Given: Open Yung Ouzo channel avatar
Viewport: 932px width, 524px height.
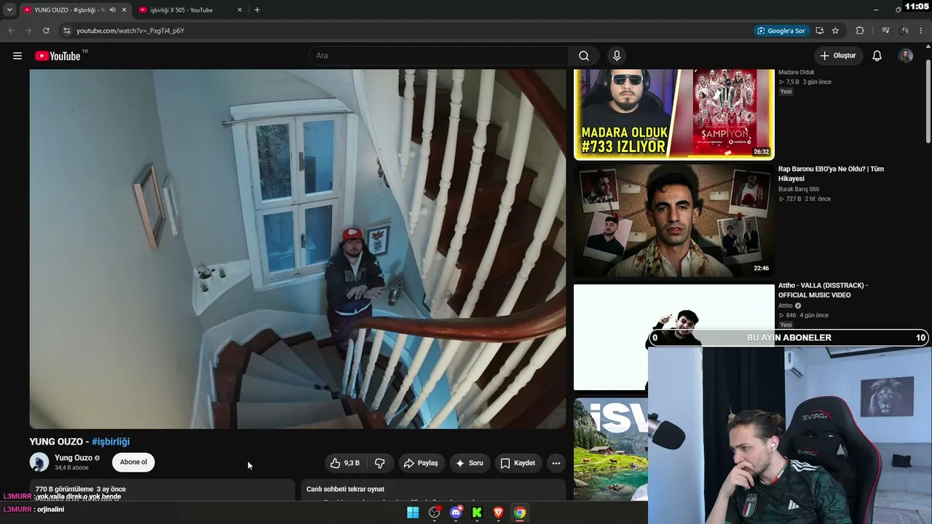Looking at the screenshot, I should point(39,462).
